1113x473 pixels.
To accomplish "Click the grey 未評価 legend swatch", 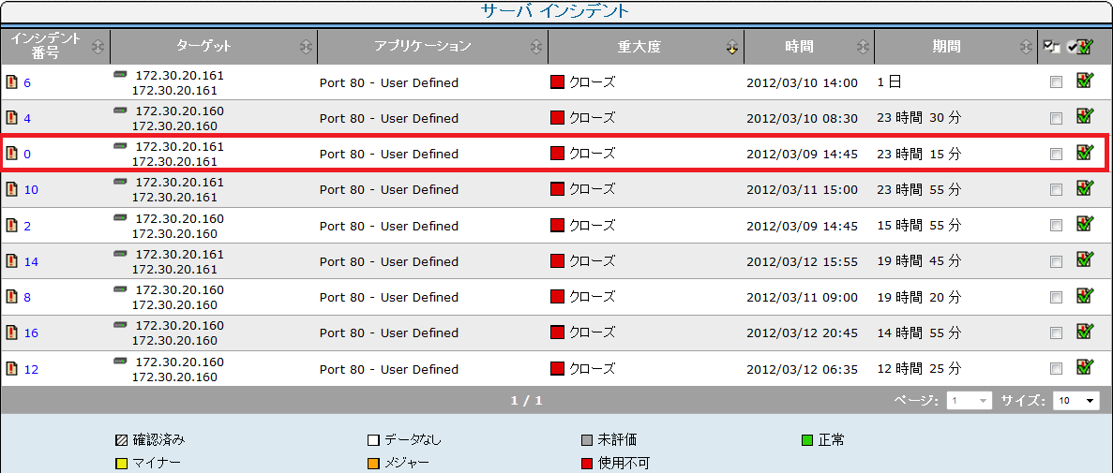I will (x=587, y=440).
